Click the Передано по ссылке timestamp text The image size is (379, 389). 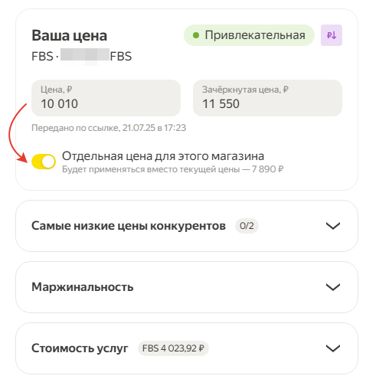(x=109, y=128)
